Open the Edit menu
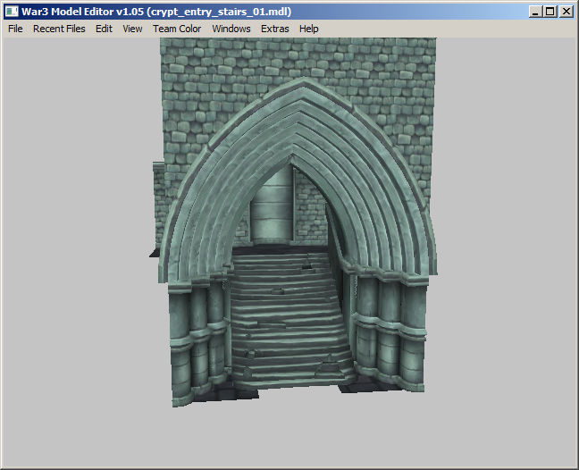The width and height of the screenshot is (579, 470). (105, 29)
